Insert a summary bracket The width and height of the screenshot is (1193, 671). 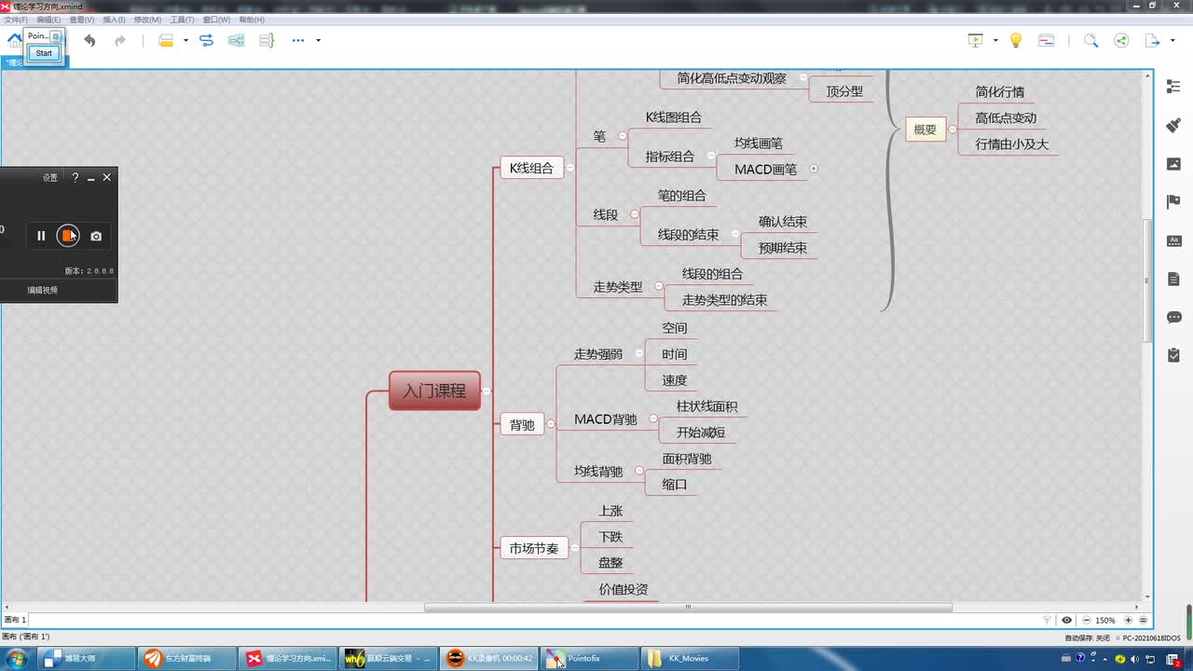pos(267,40)
